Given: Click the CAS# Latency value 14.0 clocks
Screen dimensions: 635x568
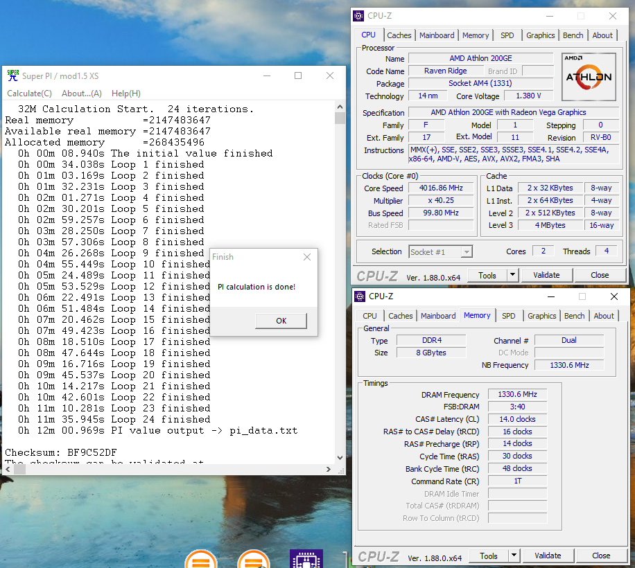Looking at the screenshot, I should pyautogui.click(x=517, y=419).
